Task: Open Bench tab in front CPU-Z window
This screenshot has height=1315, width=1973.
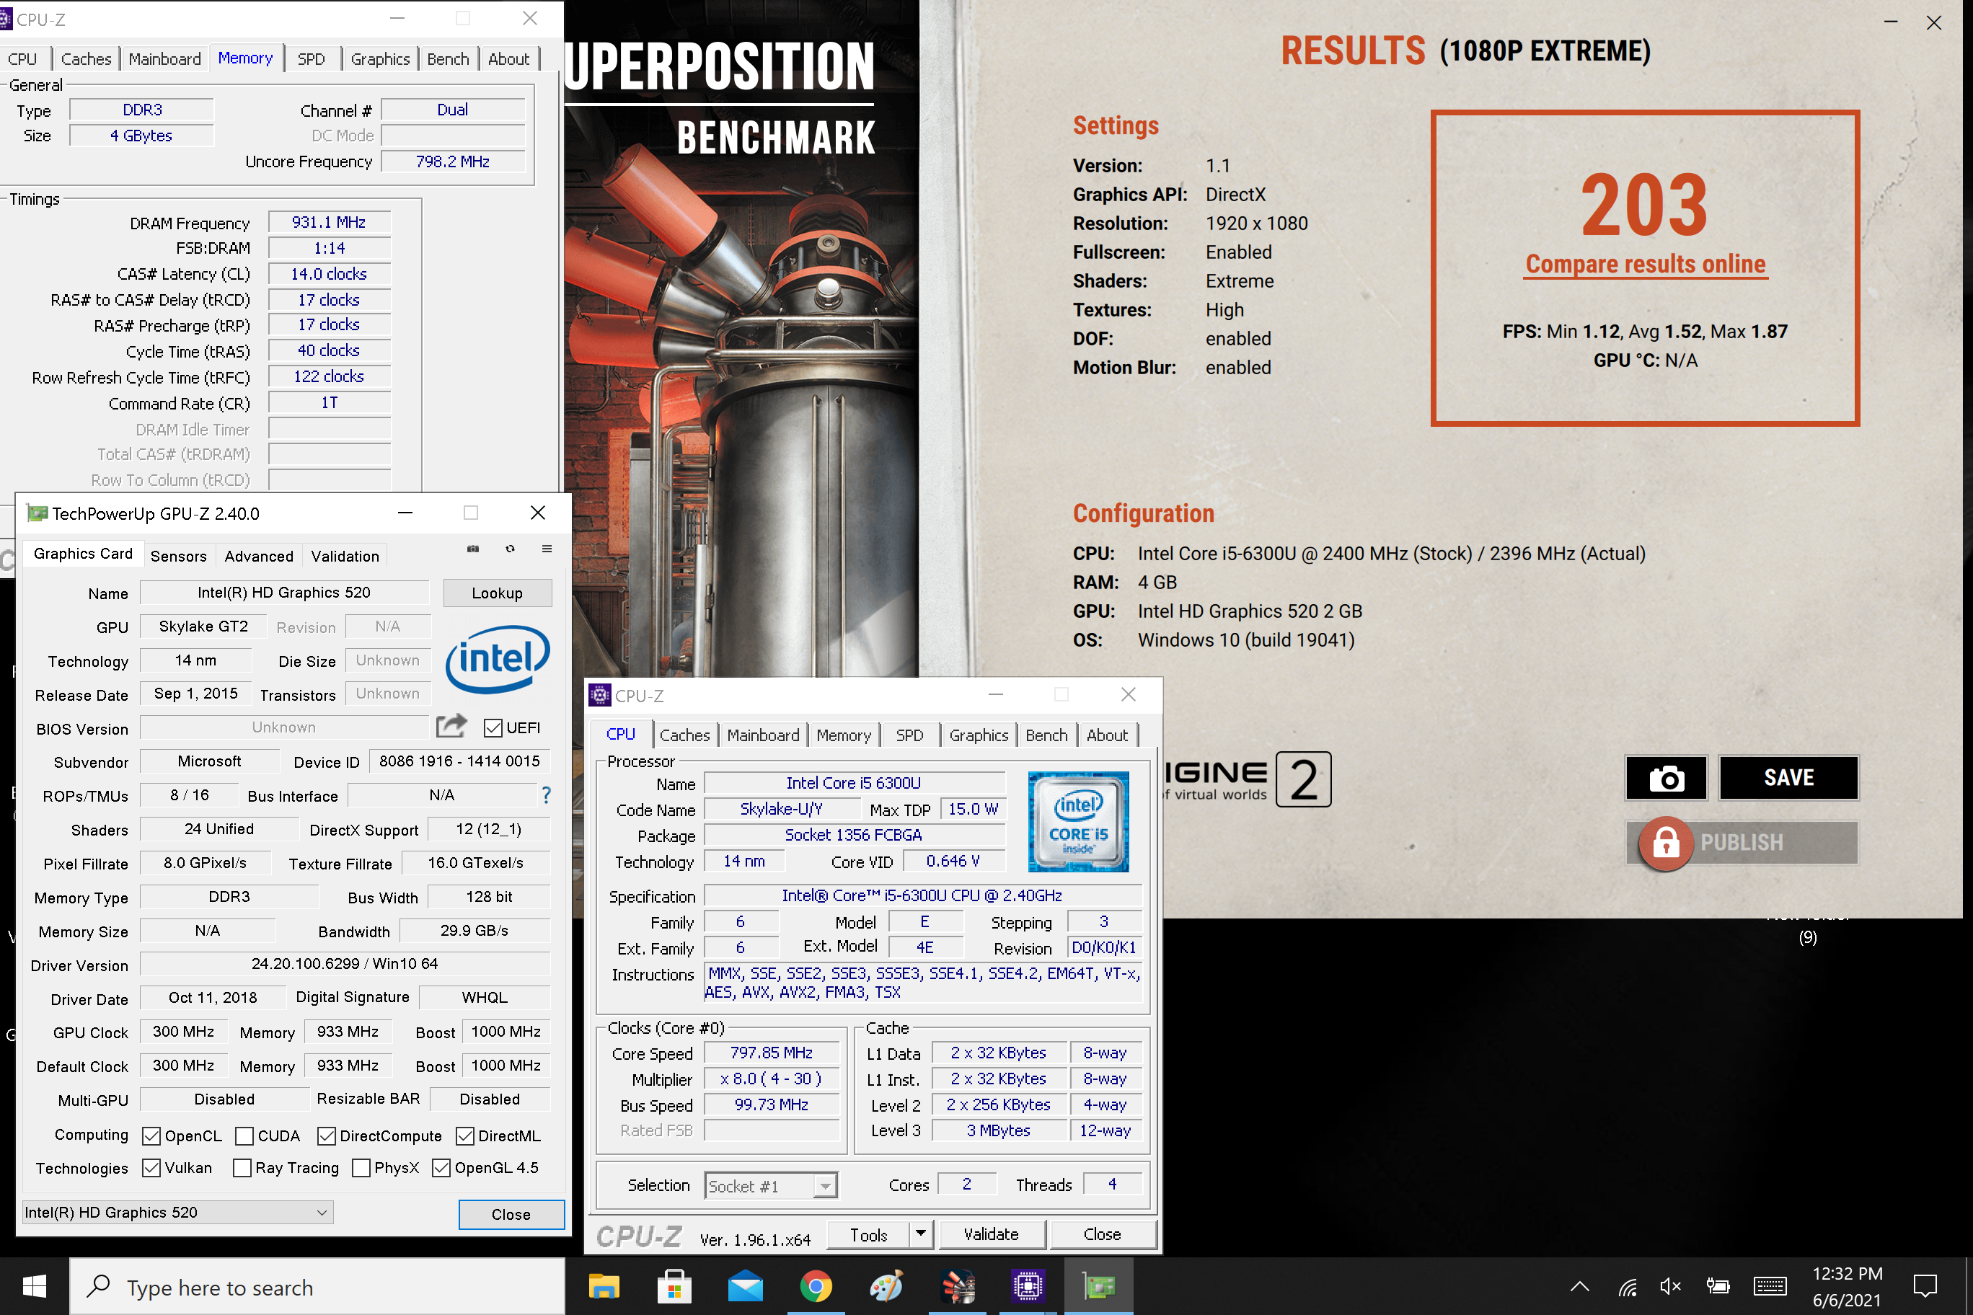Action: pyautogui.click(x=1047, y=735)
